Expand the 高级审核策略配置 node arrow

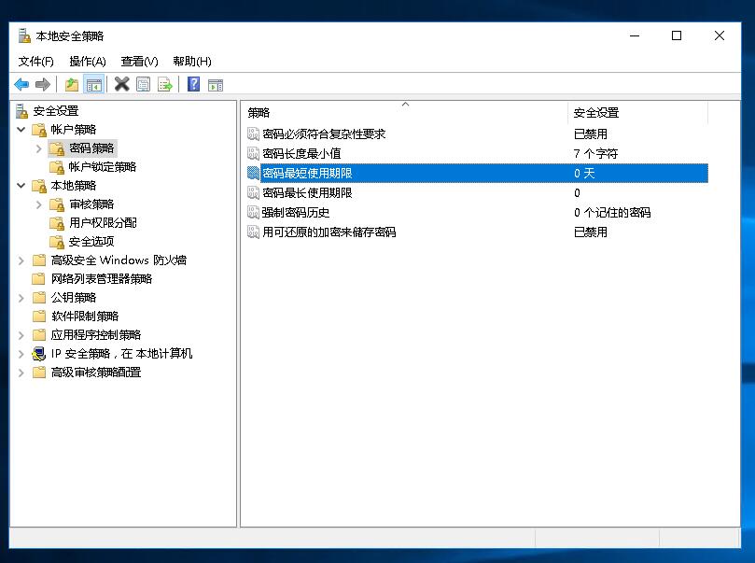pyautogui.click(x=21, y=373)
